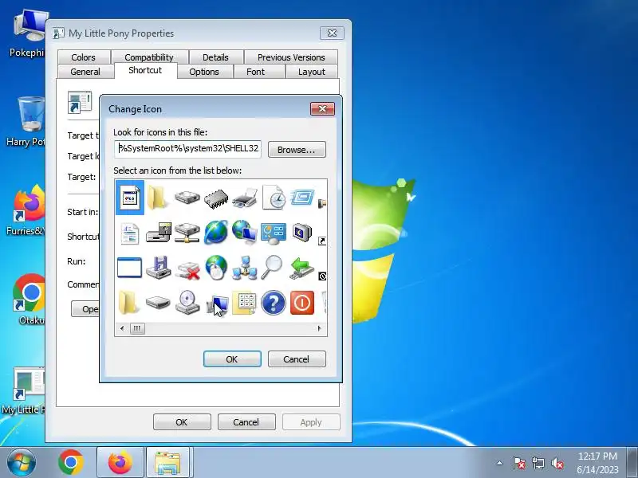The height and width of the screenshot is (478, 638).
Task: Confirm icon choice with Change Icon OK
Action: 232,359
